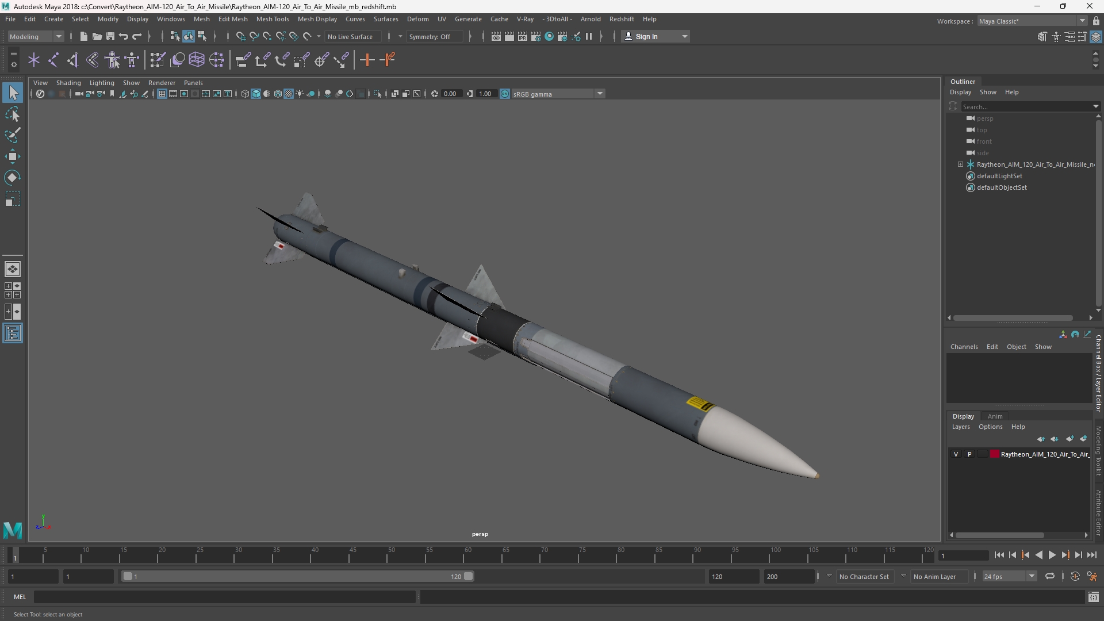Toggle the sRGB gamma color management icon
Viewport: 1104px width, 621px height.
click(x=505, y=94)
